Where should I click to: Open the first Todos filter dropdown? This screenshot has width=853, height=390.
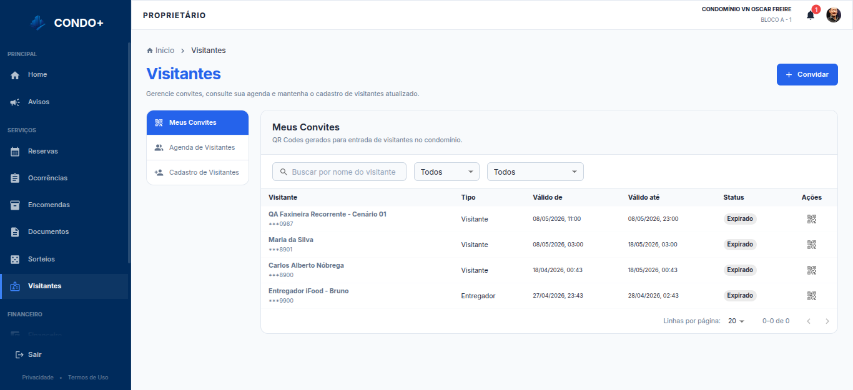pos(446,172)
